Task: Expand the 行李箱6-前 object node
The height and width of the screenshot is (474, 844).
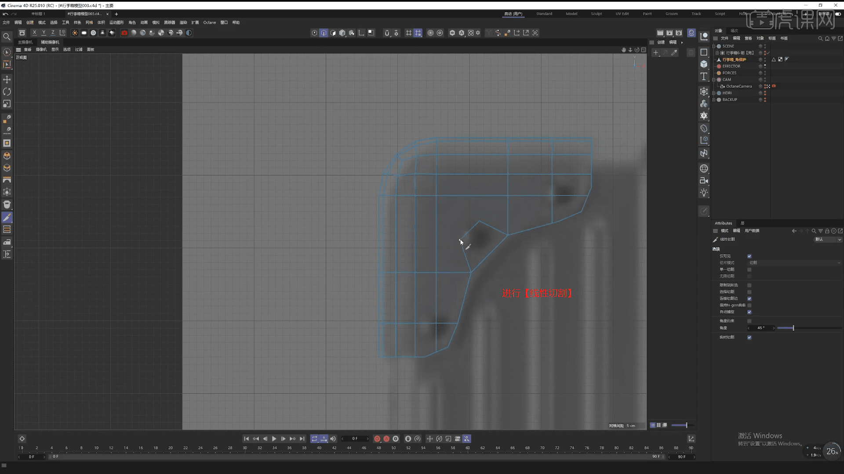Action: click(x=717, y=53)
